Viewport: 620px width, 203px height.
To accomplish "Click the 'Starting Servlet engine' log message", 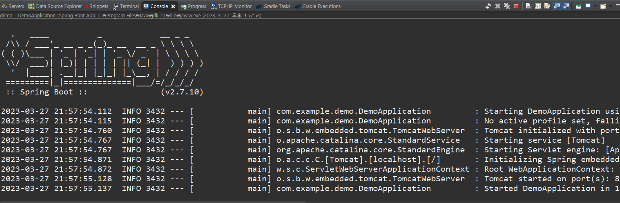I will (x=552, y=150).
